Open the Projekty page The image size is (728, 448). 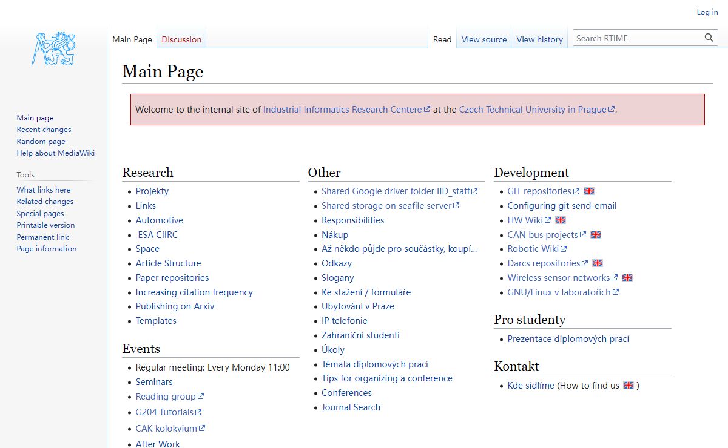[x=152, y=191]
